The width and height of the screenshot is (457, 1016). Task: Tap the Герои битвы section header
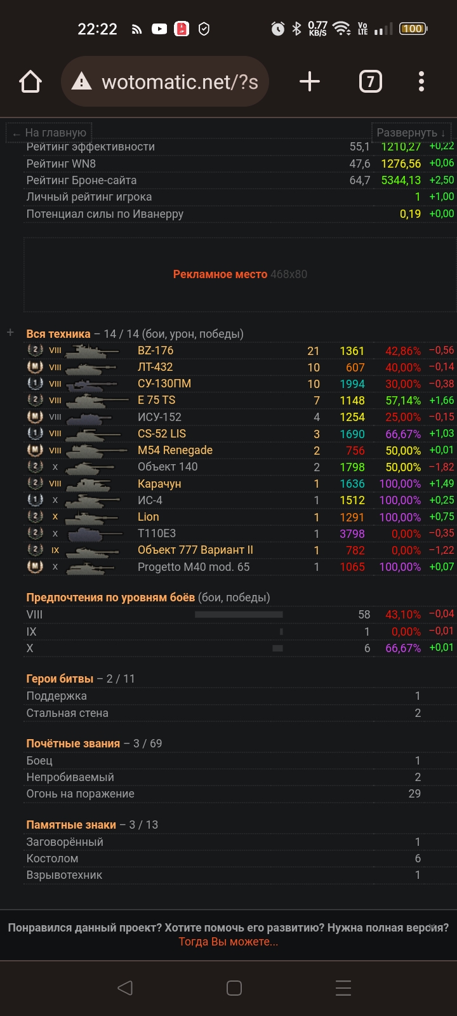[60, 679]
